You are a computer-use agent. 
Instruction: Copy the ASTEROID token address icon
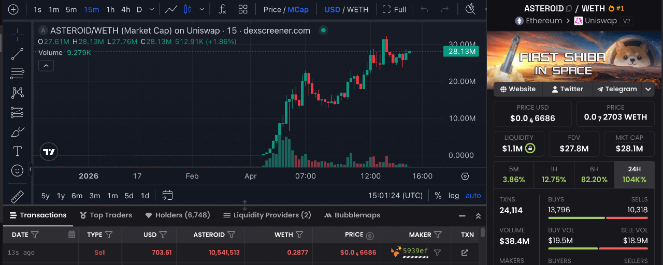(x=569, y=8)
